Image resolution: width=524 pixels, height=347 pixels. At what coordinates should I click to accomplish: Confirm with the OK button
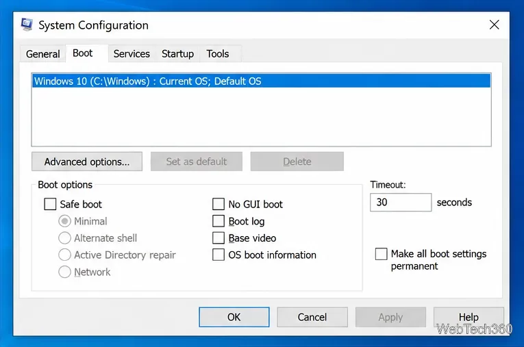[234, 317]
